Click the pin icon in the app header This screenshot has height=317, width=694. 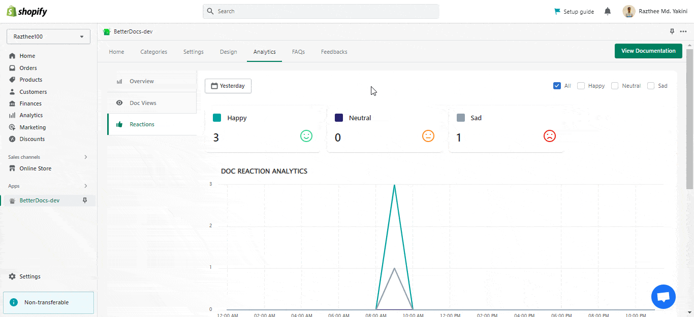click(672, 31)
